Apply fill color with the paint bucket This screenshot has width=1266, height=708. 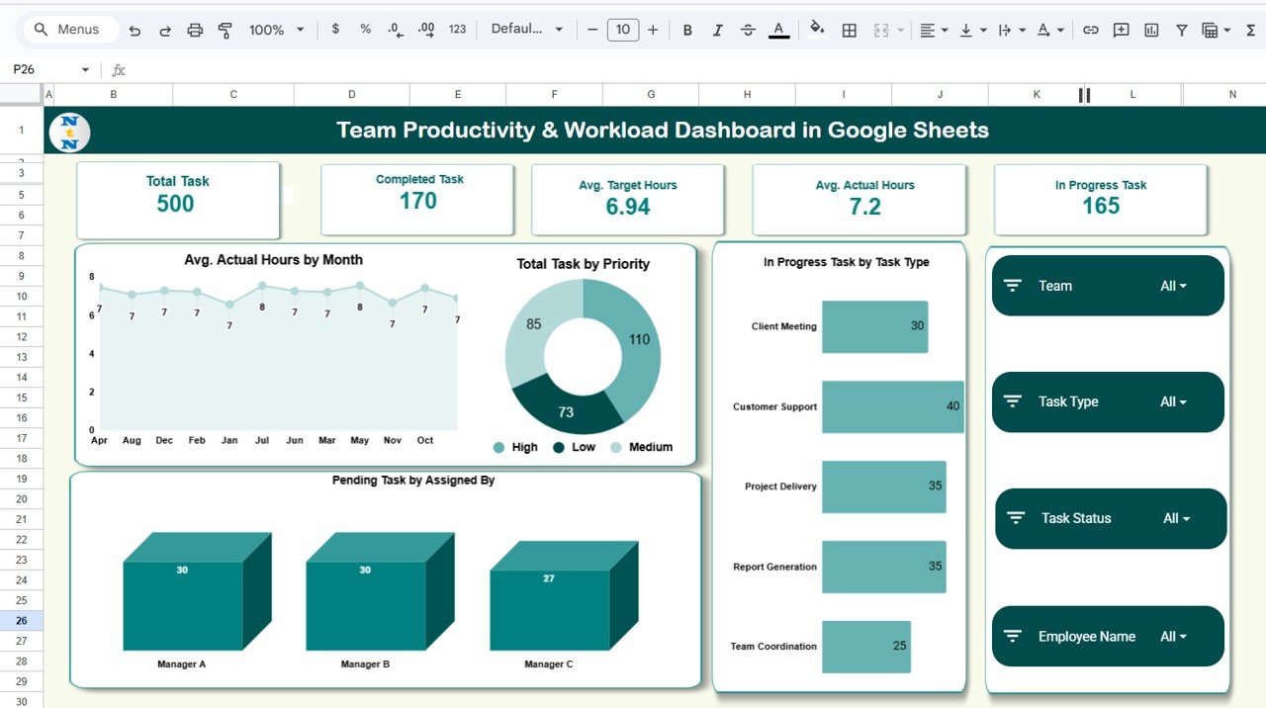(x=816, y=30)
